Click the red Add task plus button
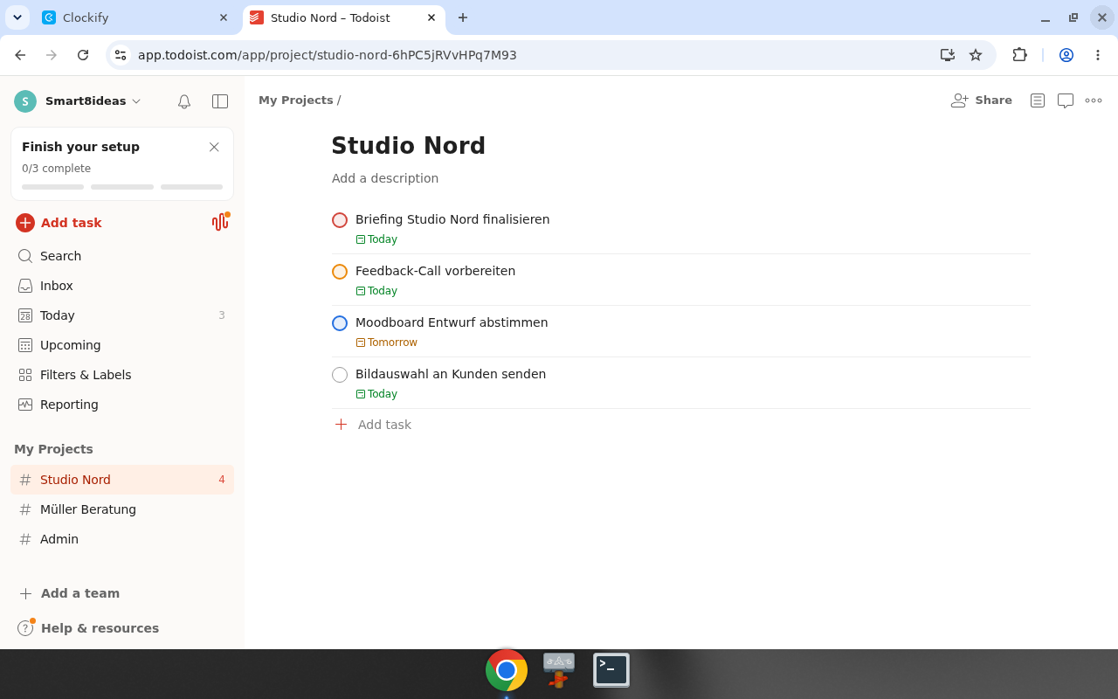The image size is (1118, 699). tap(25, 223)
